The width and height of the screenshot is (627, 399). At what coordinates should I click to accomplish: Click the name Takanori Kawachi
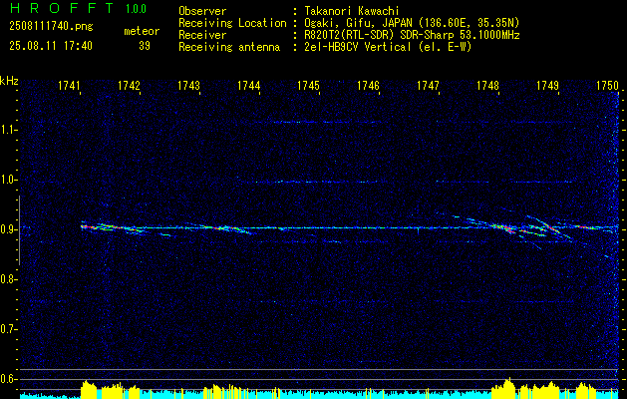pos(351,11)
